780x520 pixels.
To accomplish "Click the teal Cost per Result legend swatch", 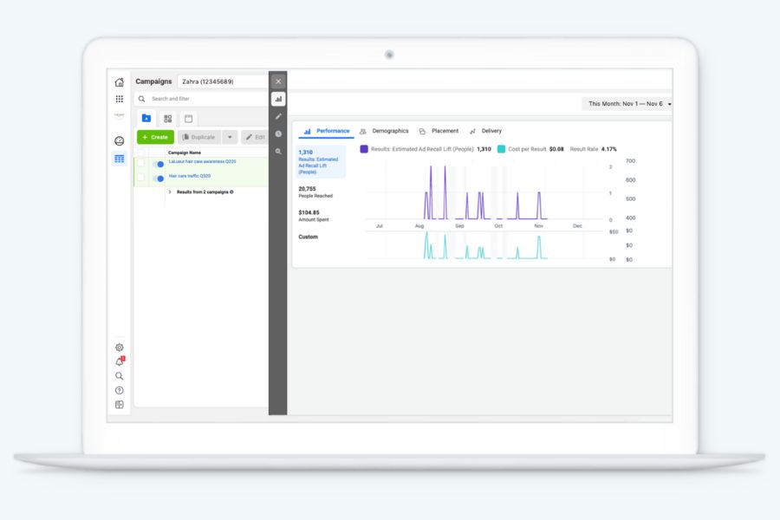I will coord(501,149).
